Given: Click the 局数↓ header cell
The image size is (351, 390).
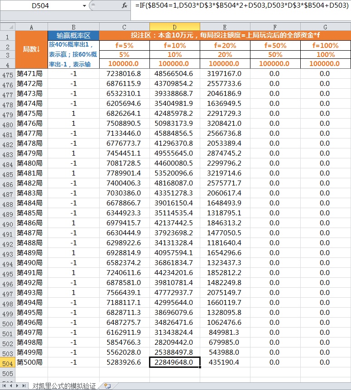Looking at the screenshot, I should [31, 49].
